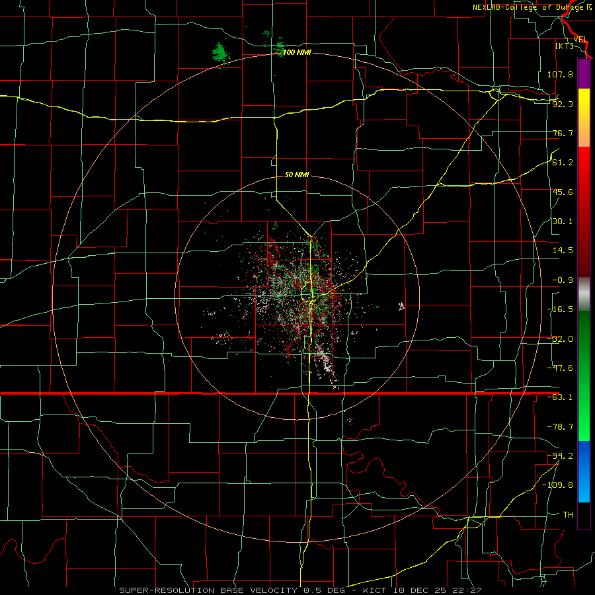Viewport: 595px width, 595px height.
Task: Click the 100 NMI range ring label
Action: click(x=297, y=52)
